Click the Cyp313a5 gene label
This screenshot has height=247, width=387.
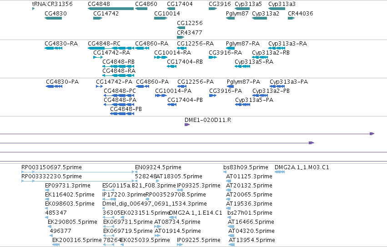(x=248, y=4)
